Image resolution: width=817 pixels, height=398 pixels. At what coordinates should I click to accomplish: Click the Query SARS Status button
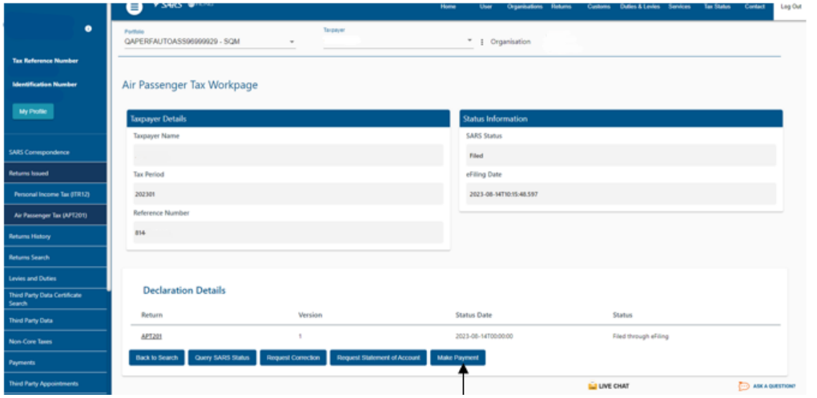(x=223, y=357)
